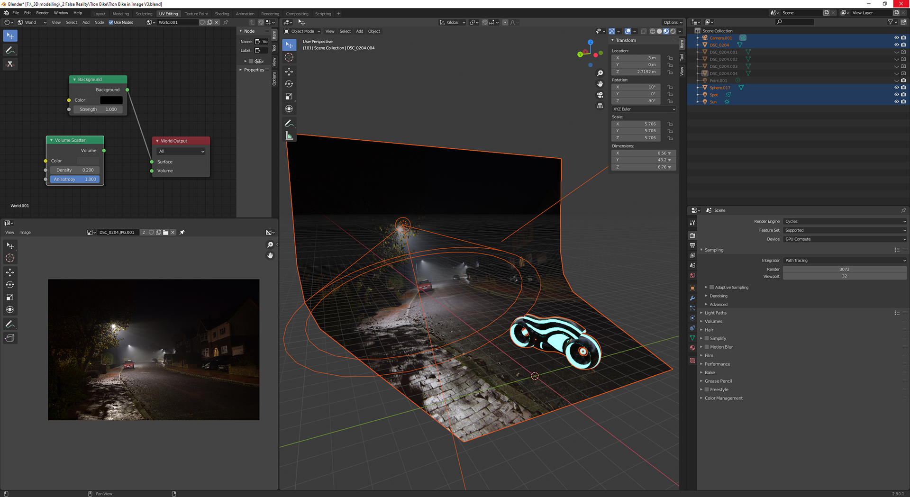Click the viewport zoom magnifier icon

pos(600,73)
